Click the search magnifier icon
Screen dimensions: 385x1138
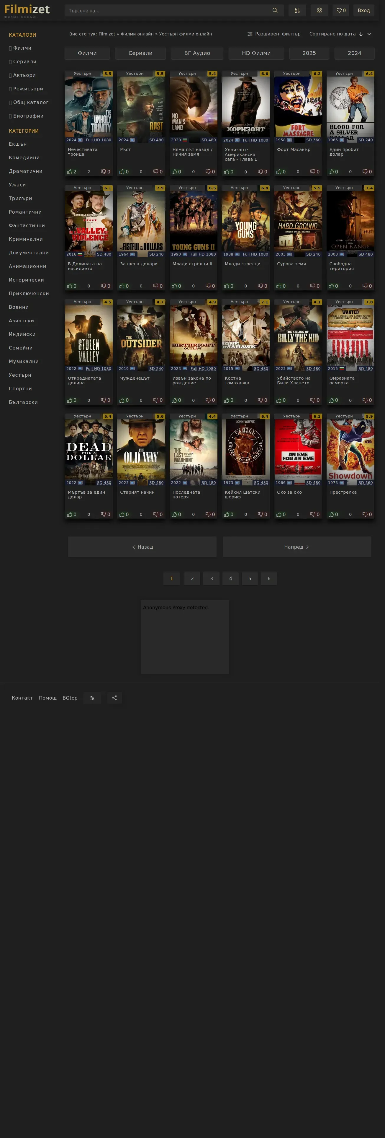(x=275, y=11)
